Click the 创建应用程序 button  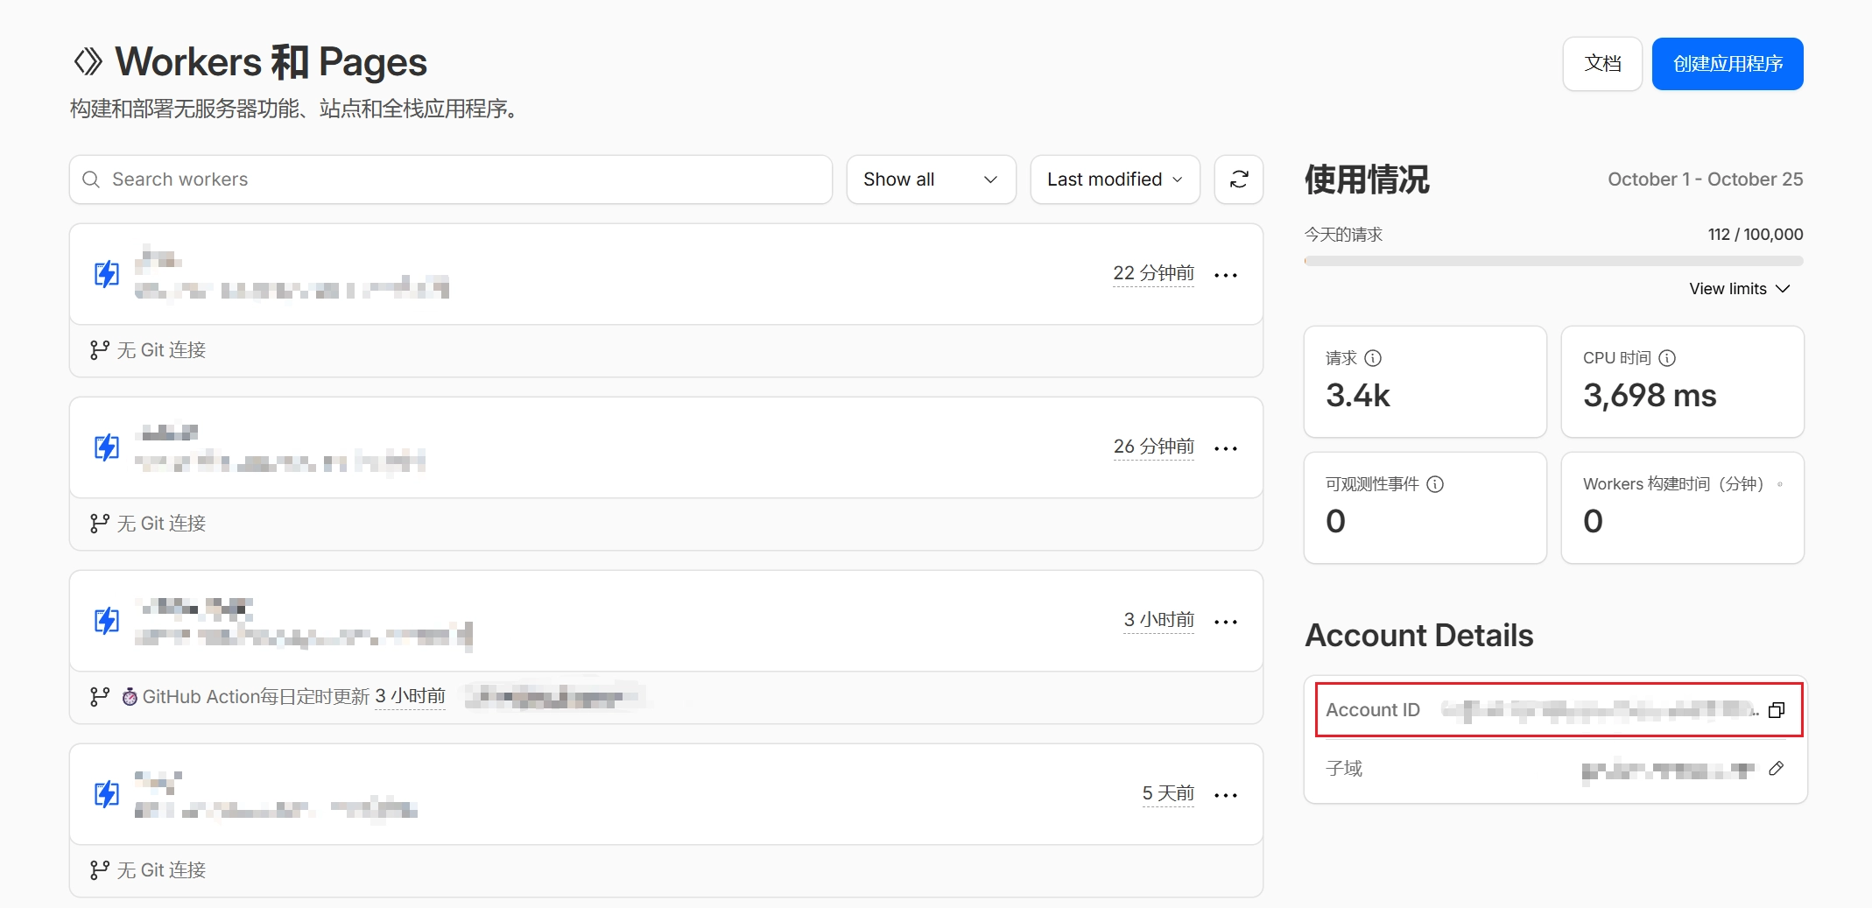tap(1727, 64)
